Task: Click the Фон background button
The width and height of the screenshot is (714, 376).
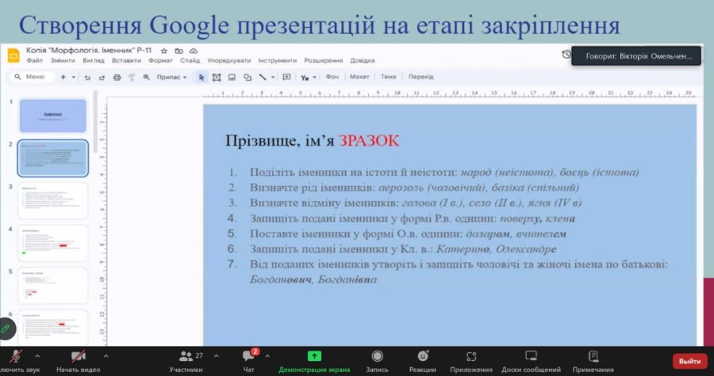Action: click(x=332, y=78)
